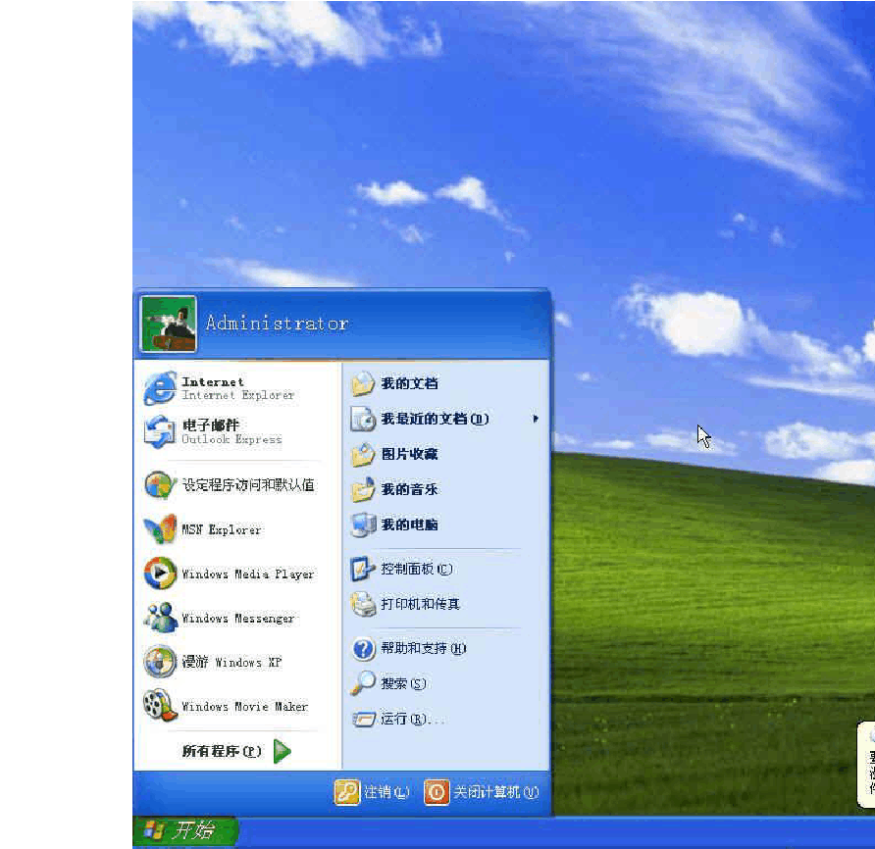The width and height of the screenshot is (875, 849).
Task: Click the 注销 key icon
Action: coord(347,792)
